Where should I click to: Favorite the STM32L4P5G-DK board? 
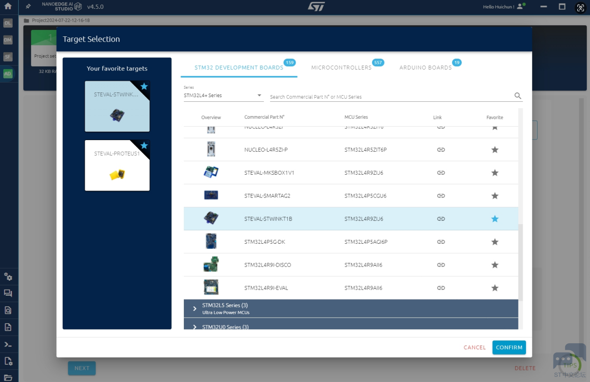pyautogui.click(x=495, y=242)
